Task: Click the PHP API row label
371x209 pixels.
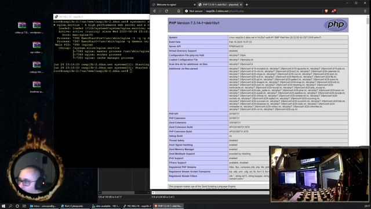Action: point(173,114)
